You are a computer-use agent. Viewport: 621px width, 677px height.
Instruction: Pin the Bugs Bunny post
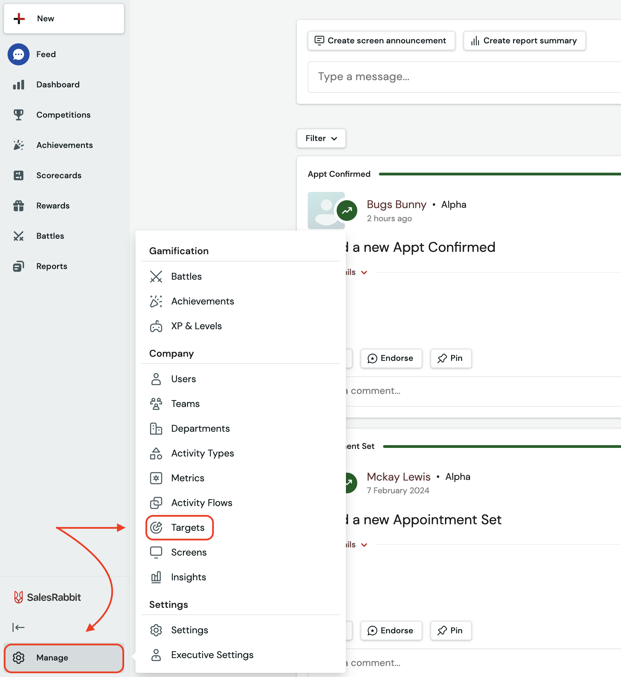451,358
